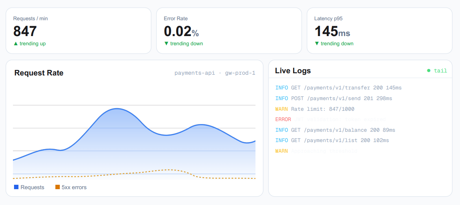Image resolution: width=460 pixels, height=205 pixels.
Task: Click the green tail status dot
Action: click(x=429, y=71)
